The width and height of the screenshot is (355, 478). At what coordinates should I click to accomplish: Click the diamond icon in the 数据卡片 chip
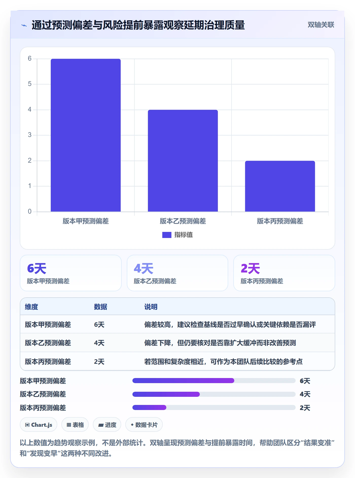coord(132,425)
